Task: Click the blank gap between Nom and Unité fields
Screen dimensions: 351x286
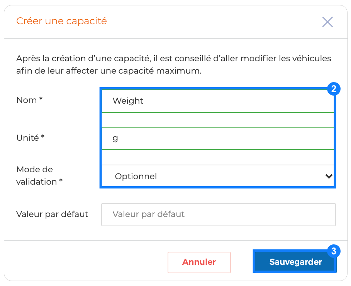Action: 218,120
